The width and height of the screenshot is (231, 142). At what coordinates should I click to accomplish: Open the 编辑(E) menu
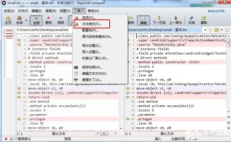click(x=37, y=11)
